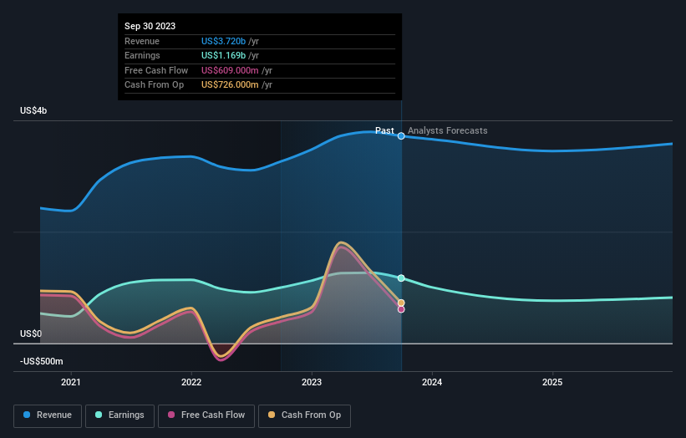Screen dimensions: 686x438
Task: Select the orange Cash From Op data point
Action: click(x=401, y=303)
